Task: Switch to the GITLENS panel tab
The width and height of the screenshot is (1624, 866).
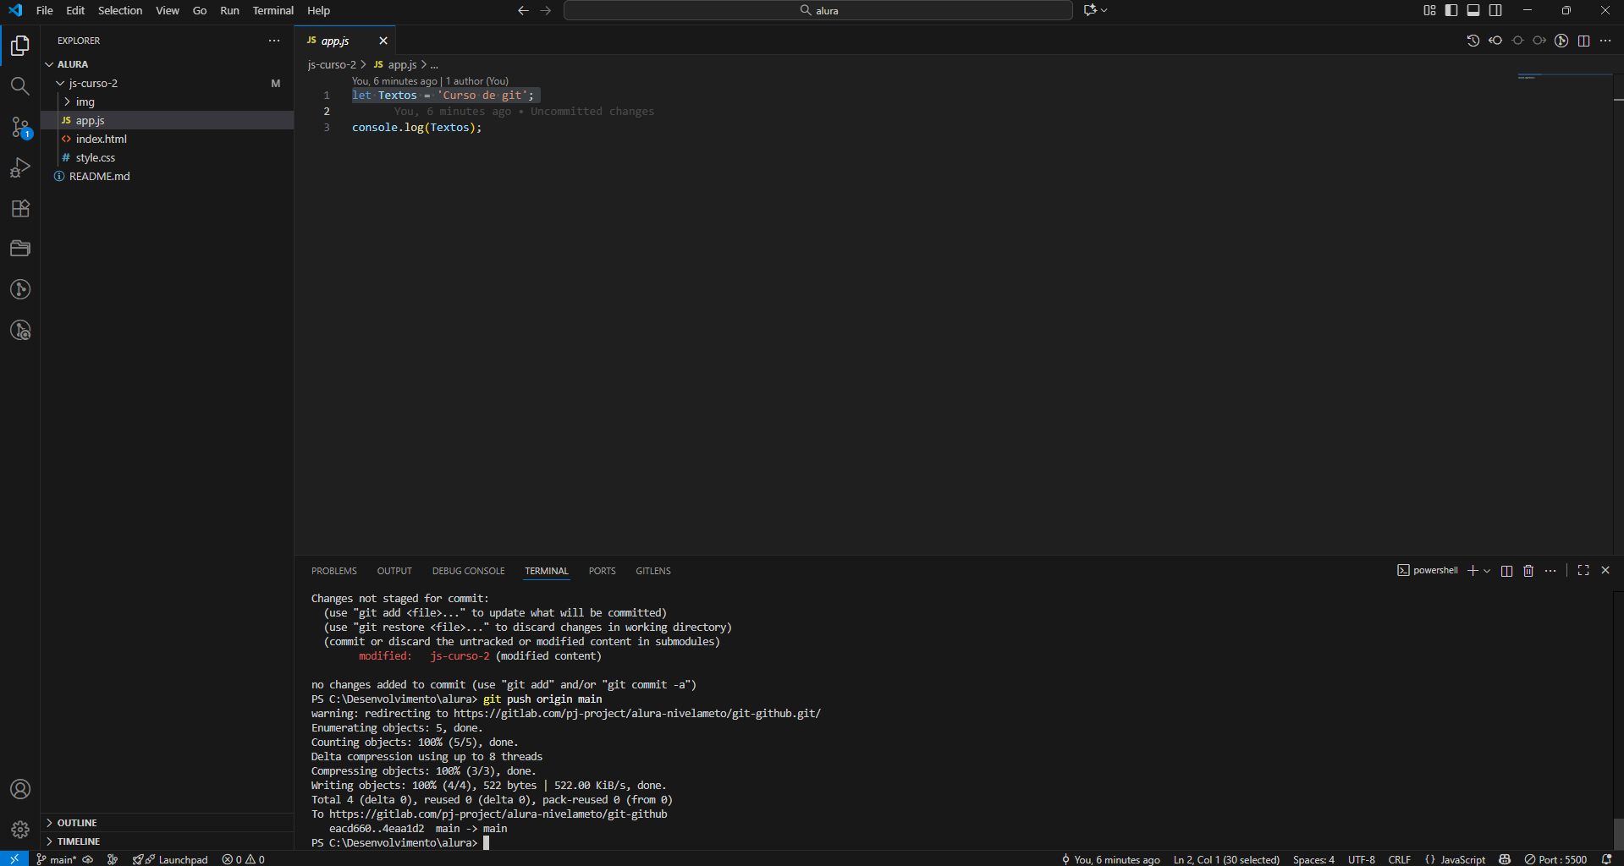Action: pyautogui.click(x=652, y=571)
